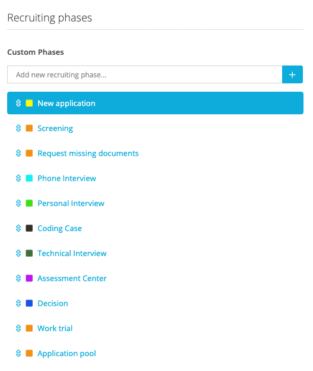Click the sort handle for Phone Interview

18,178
